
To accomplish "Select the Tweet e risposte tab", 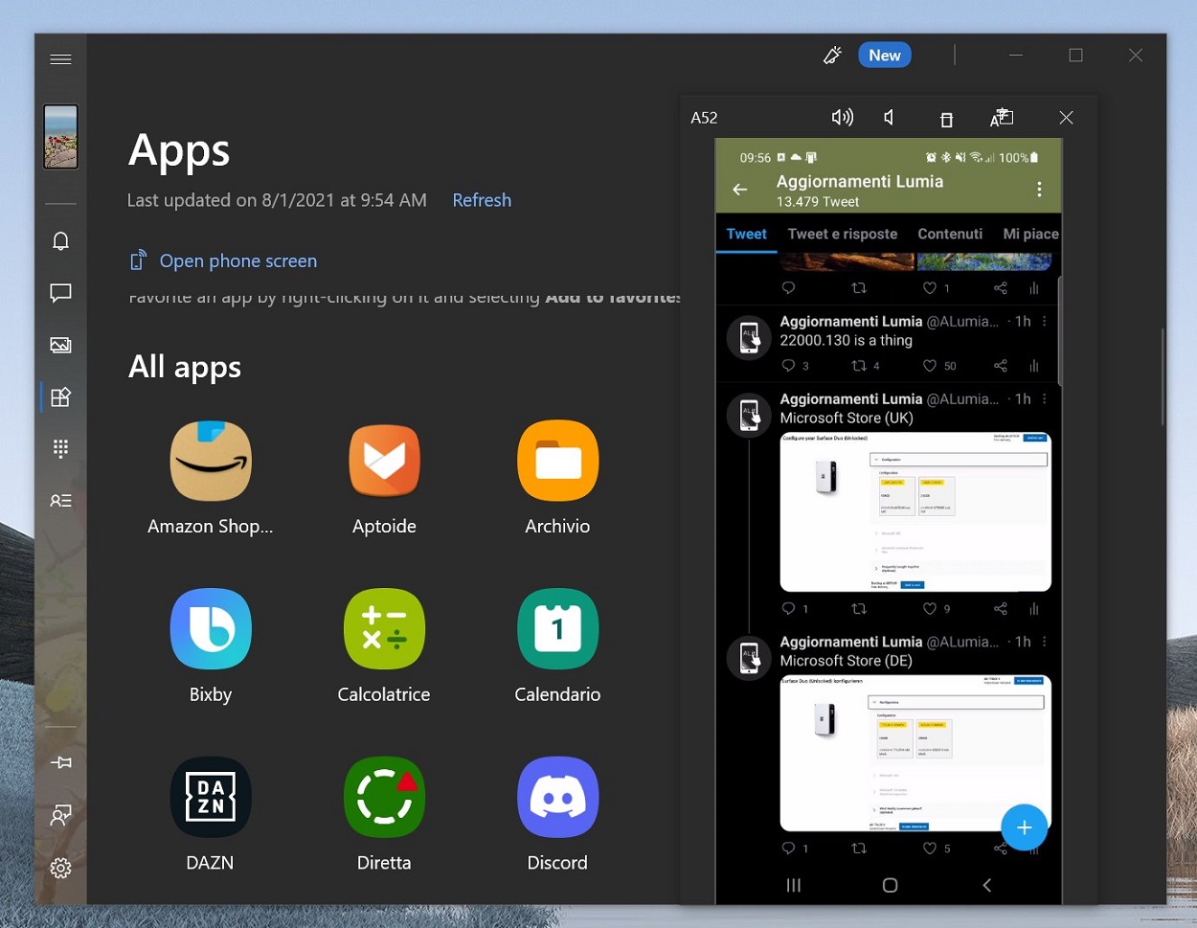I will (843, 234).
